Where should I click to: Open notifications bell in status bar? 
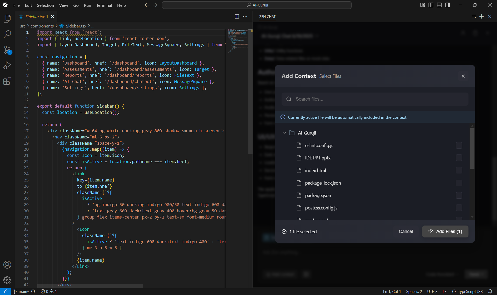(x=490, y=291)
